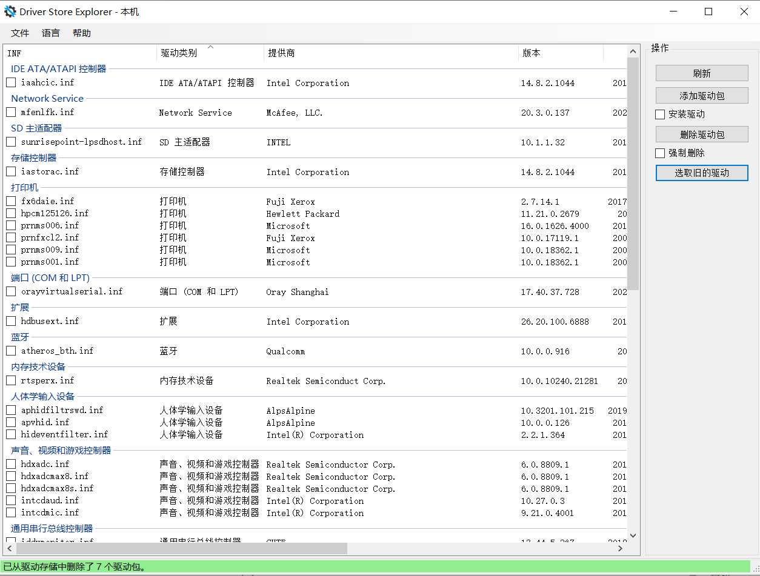The image size is (760, 576).
Task: Sort by the 版本 column header
Action: pos(561,53)
